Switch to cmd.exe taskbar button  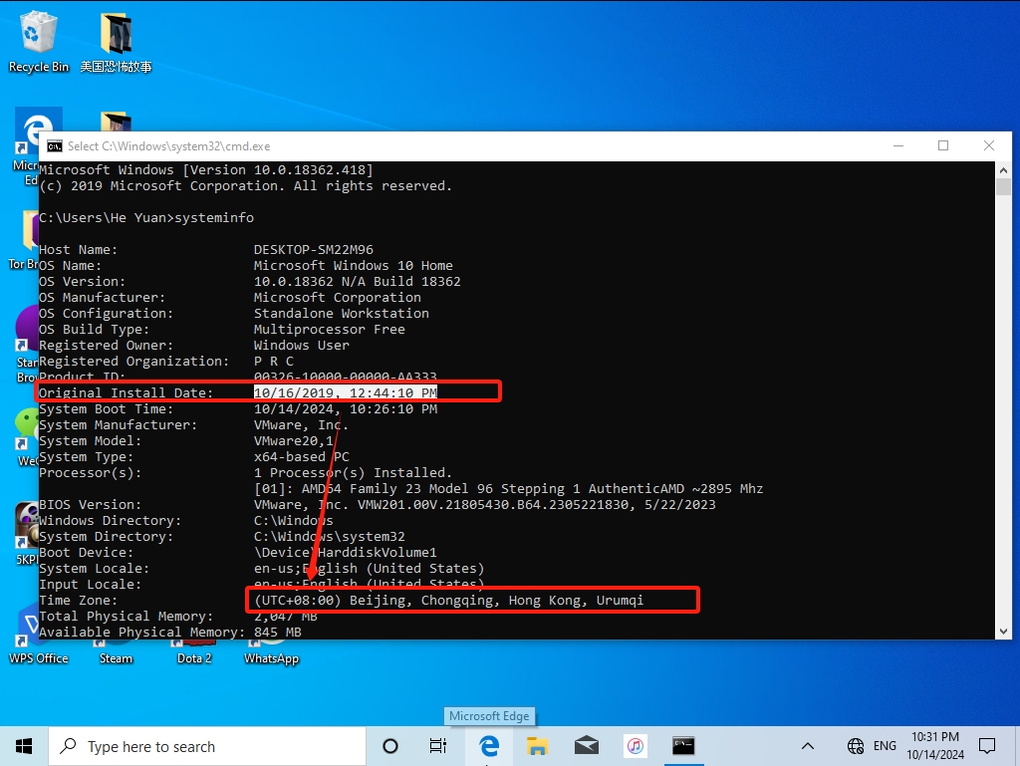point(683,746)
